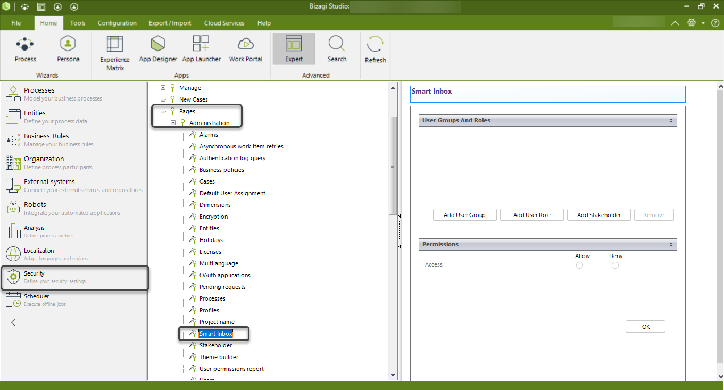Open the dropdown arrow next to settings gear
The image size is (724, 390).
tap(703, 23)
